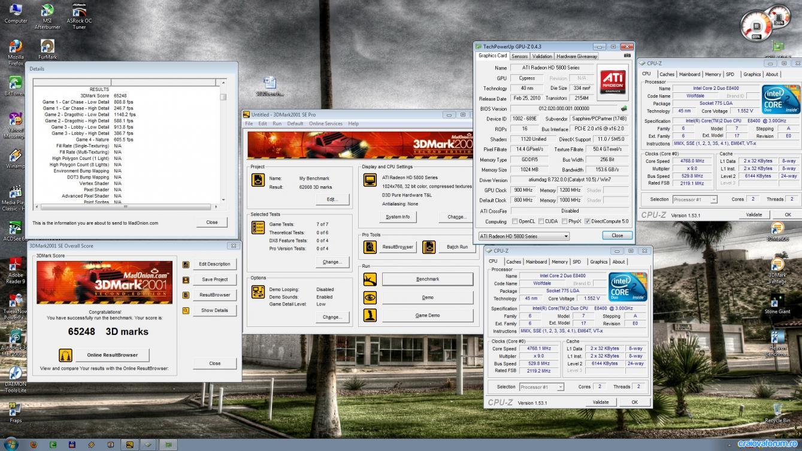
Task: Toggle the OpenCL checkbox in GPU-Z
Action: (x=515, y=222)
